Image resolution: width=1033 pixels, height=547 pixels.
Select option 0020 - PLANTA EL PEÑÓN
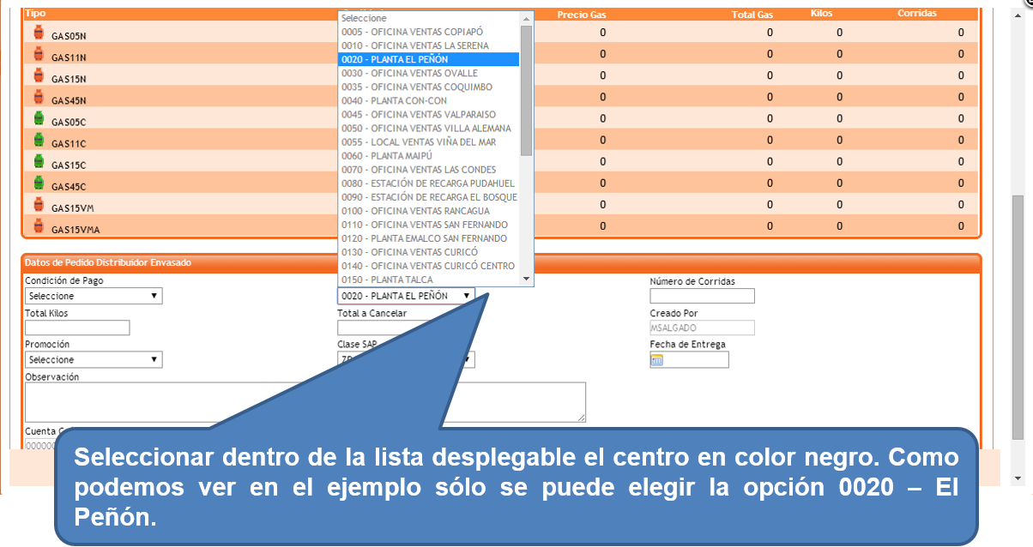click(x=429, y=59)
